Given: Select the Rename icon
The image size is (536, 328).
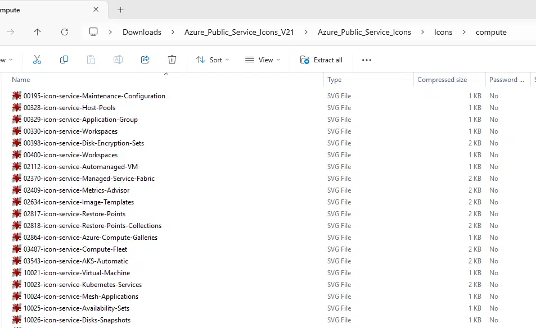Looking at the screenshot, I should (x=118, y=60).
